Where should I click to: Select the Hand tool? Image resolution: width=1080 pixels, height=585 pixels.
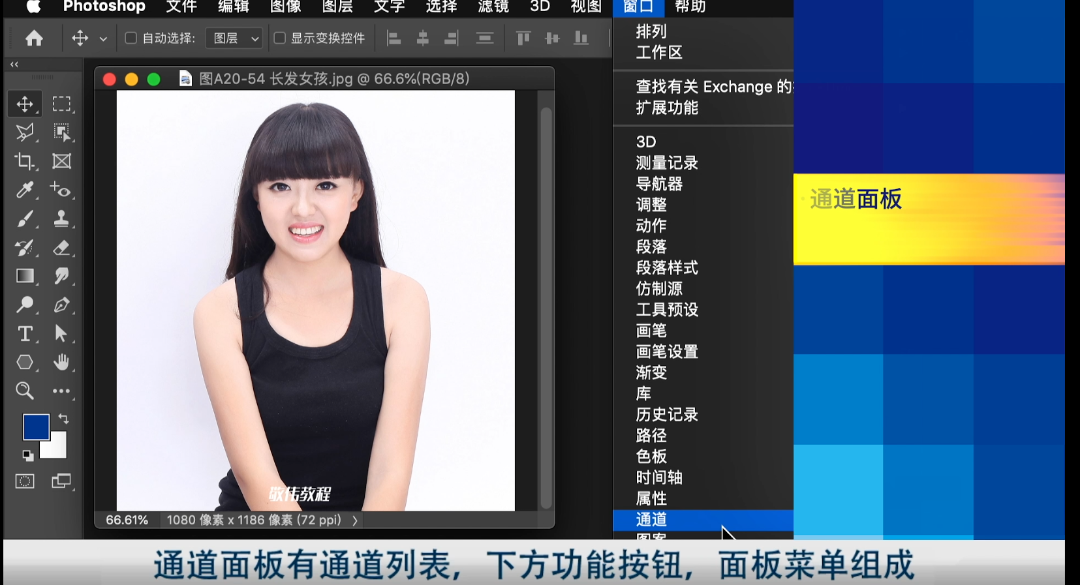[61, 362]
